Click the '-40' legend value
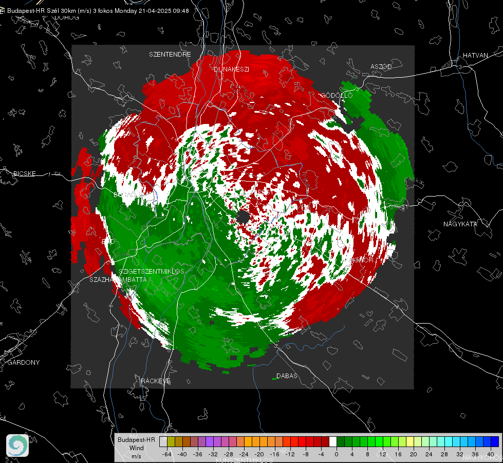Image resolution: width=503 pixels, height=463 pixels. click(x=182, y=454)
